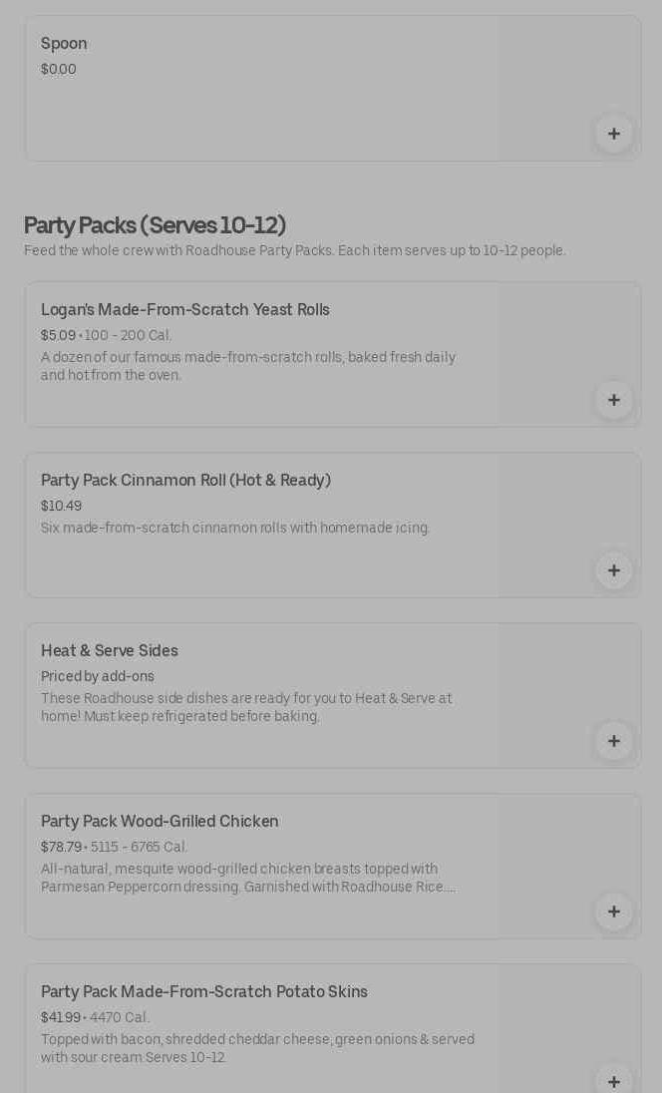Click the Yeast Rolls description about famous rolls

click(x=247, y=366)
